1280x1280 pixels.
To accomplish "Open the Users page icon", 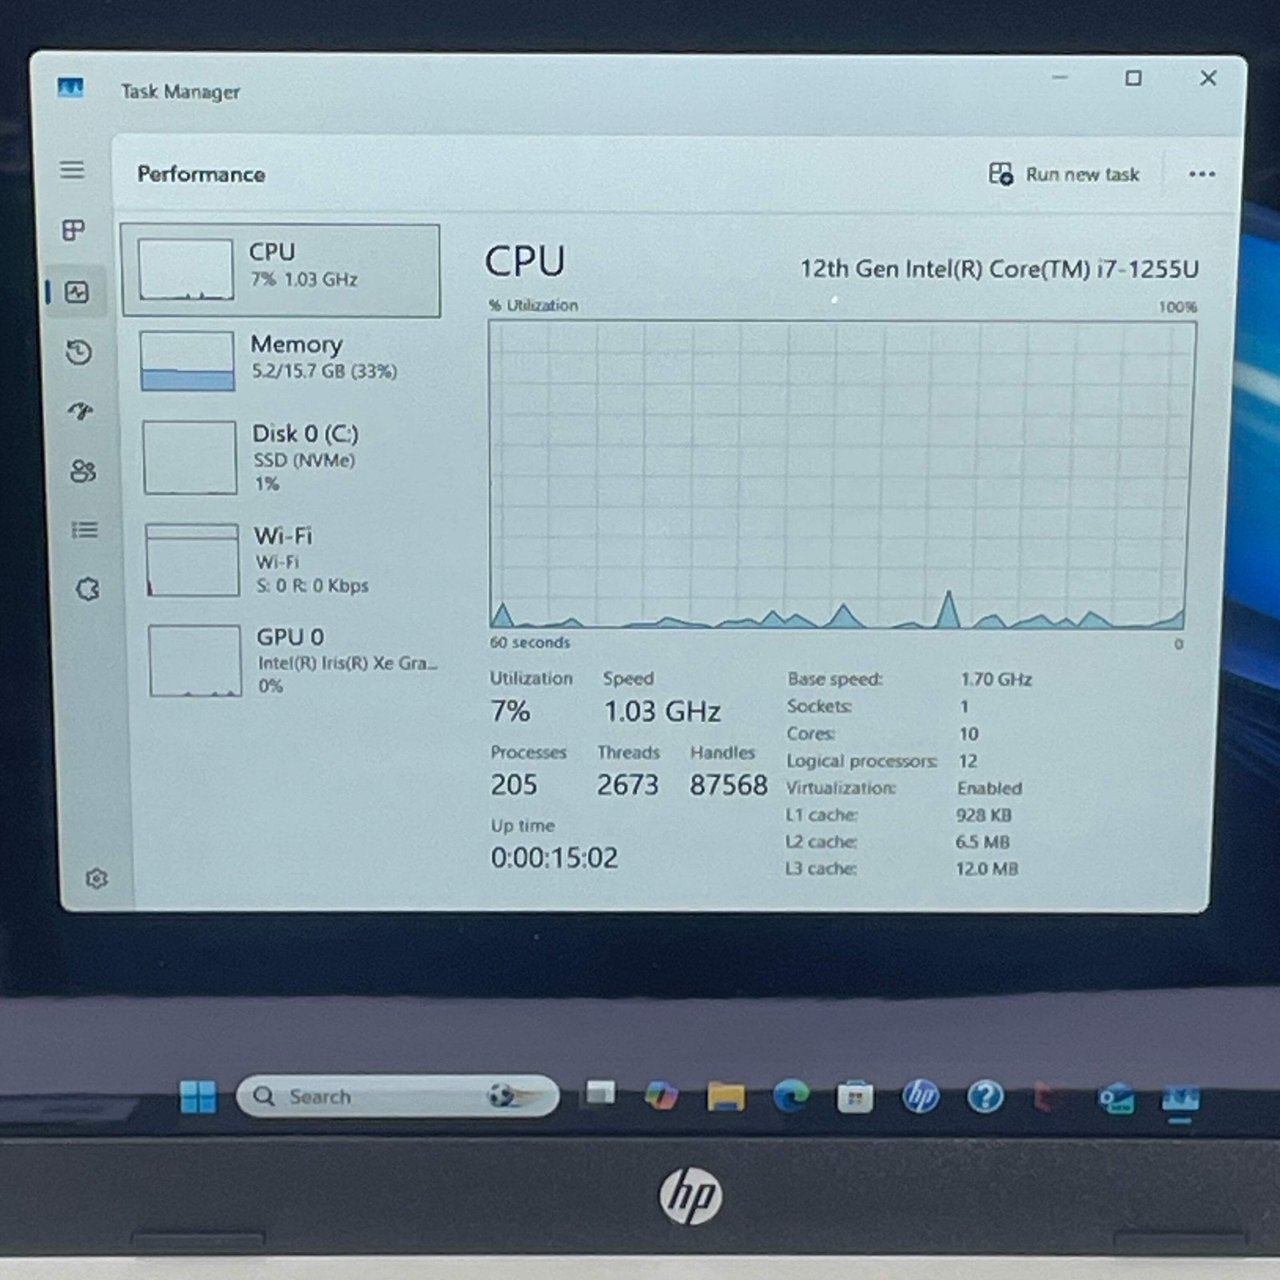I will (83, 470).
